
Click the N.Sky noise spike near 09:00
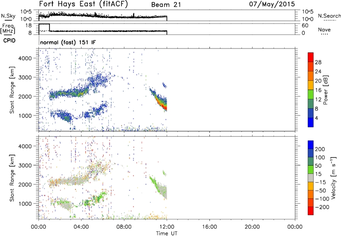pyautogui.click(x=133, y=15)
